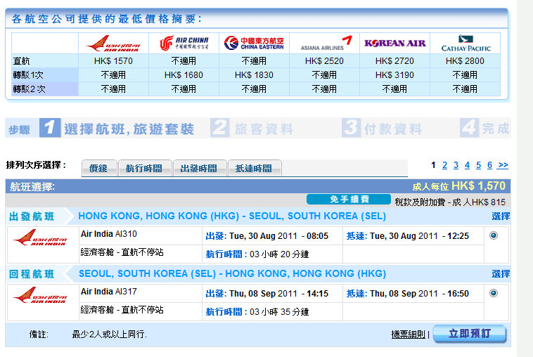Sort results by 出發時間 tab
This screenshot has height=357, width=533.
tap(199, 169)
